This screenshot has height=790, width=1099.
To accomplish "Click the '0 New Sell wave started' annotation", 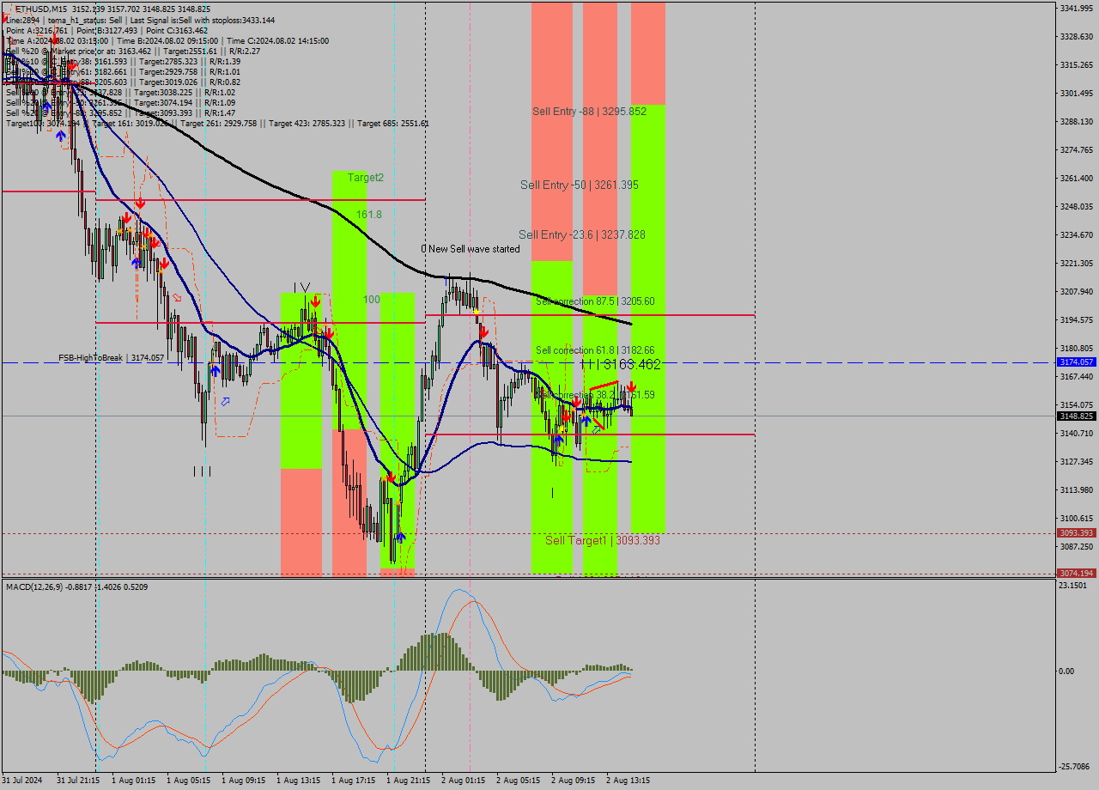I will pyautogui.click(x=471, y=249).
